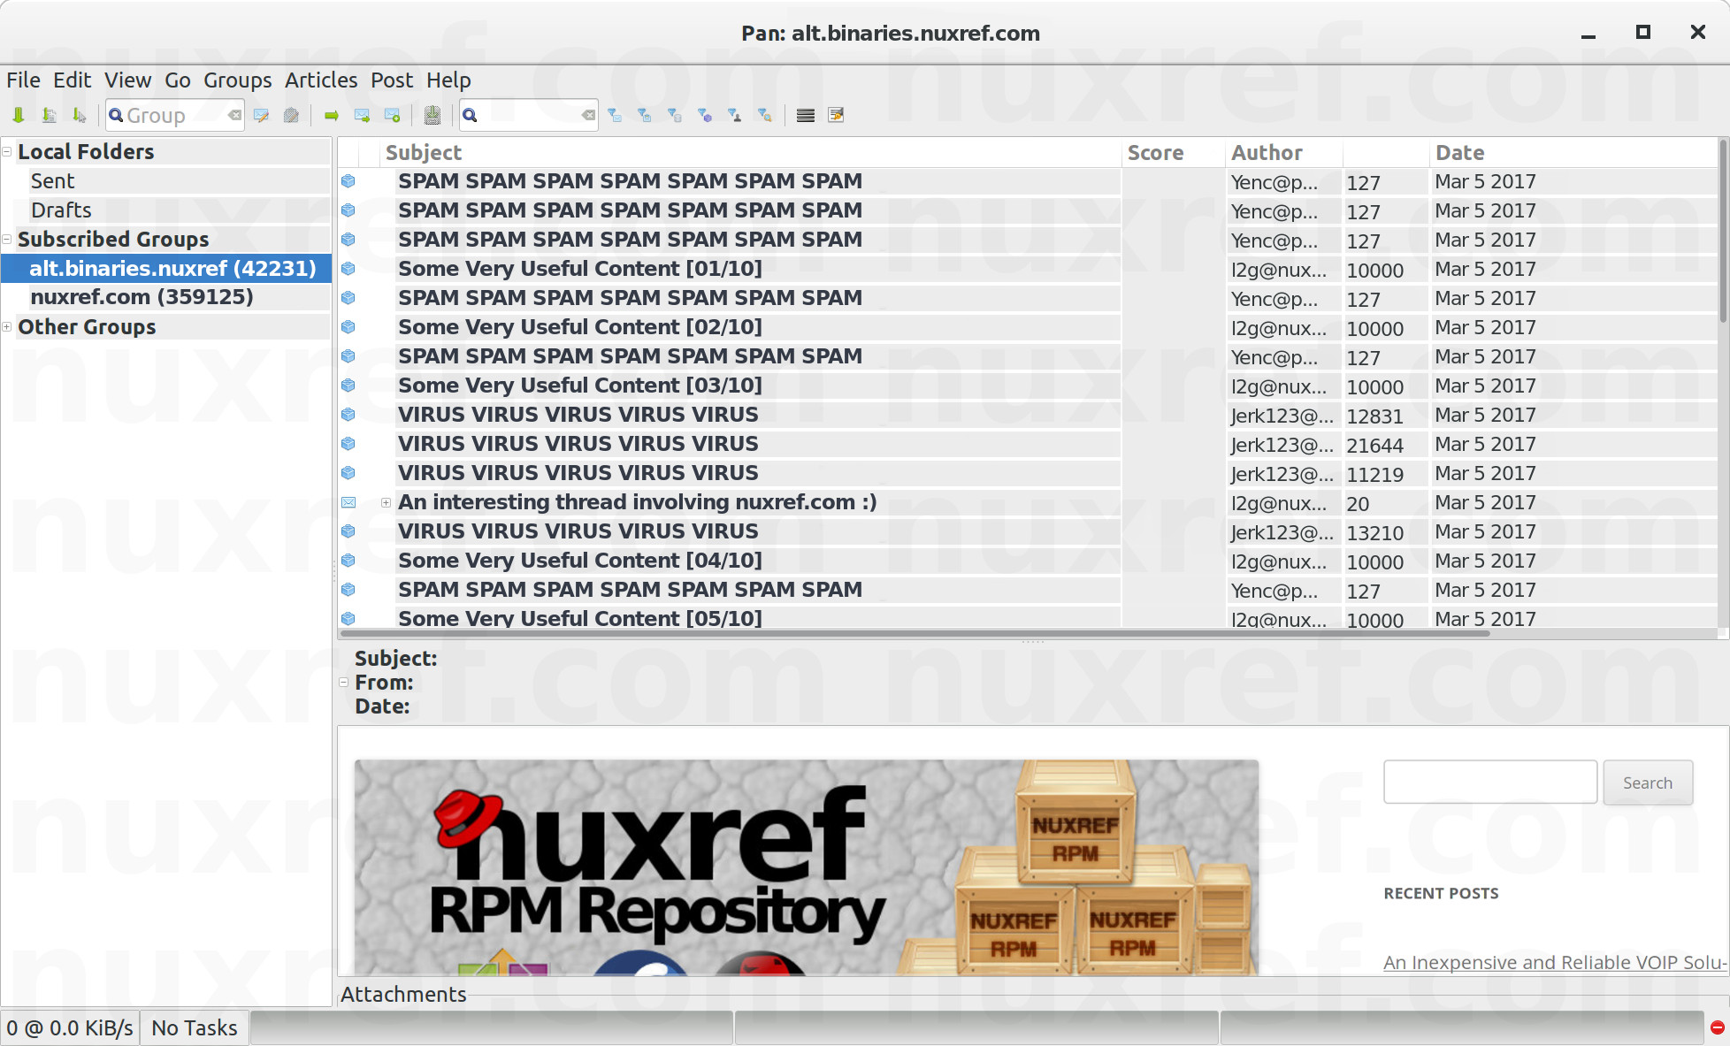Screen dimensions: 1730x1046
Task: Read the next unread article arrow icon
Action: point(332,115)
